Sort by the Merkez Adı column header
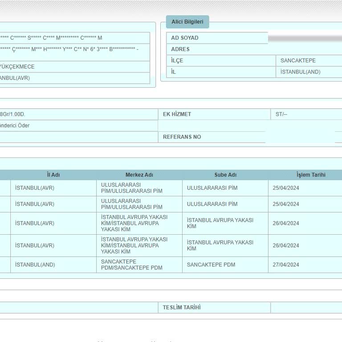Image resolution: width=342 pixels, height=342 pixels. tap(139, 175)
